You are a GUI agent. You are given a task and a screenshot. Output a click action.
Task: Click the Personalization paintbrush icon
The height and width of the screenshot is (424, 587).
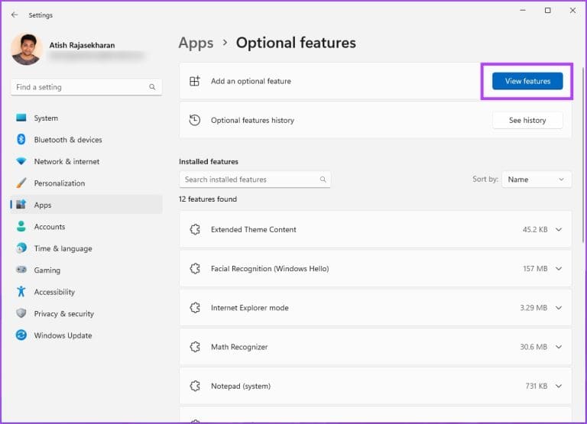21,183
